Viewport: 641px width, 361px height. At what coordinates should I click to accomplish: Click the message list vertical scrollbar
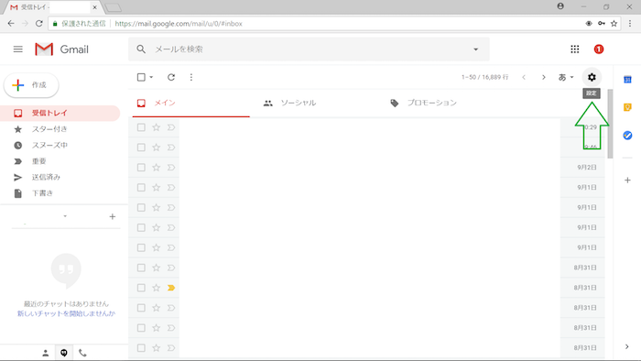610,124
